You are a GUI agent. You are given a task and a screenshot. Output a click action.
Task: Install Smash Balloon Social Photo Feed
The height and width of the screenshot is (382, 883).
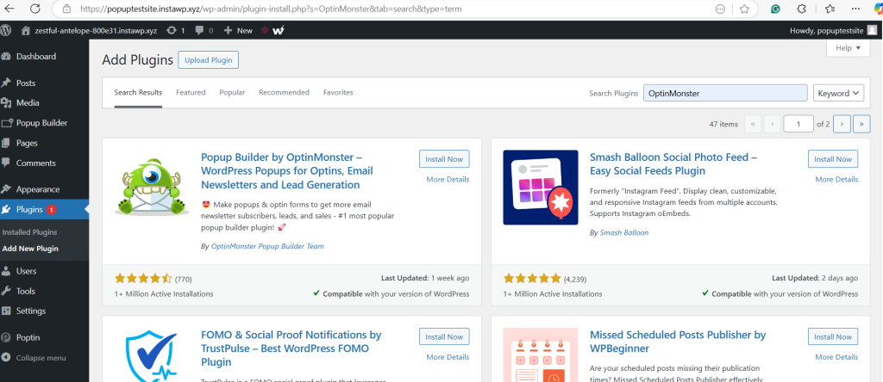(833, 159)
